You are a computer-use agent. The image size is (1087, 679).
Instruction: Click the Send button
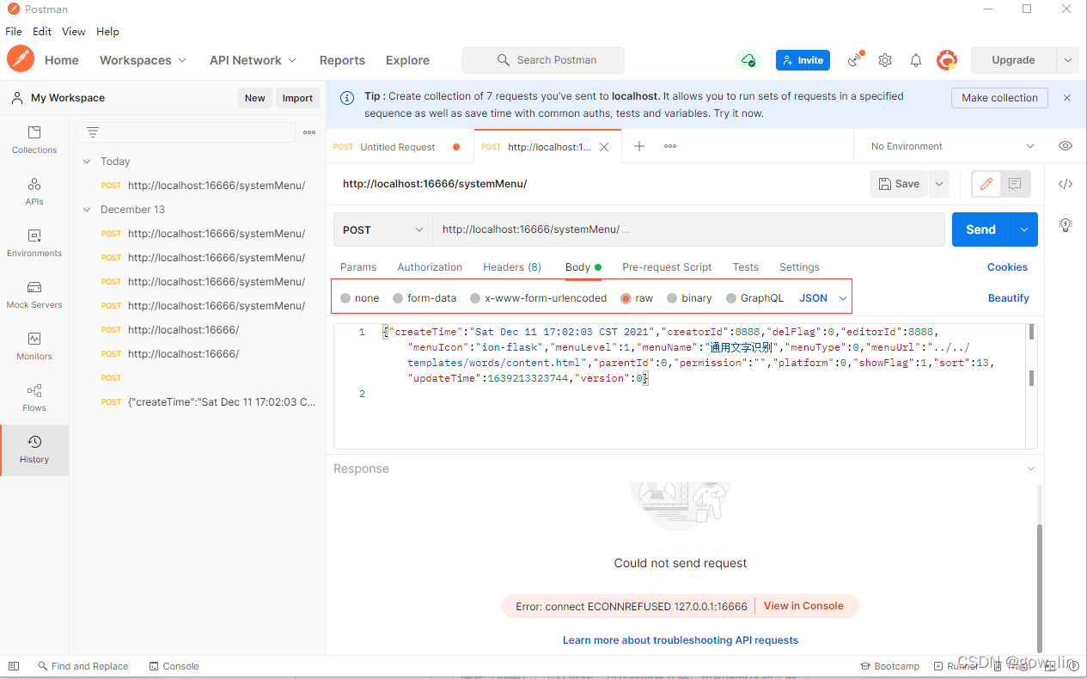click(980, 229)
